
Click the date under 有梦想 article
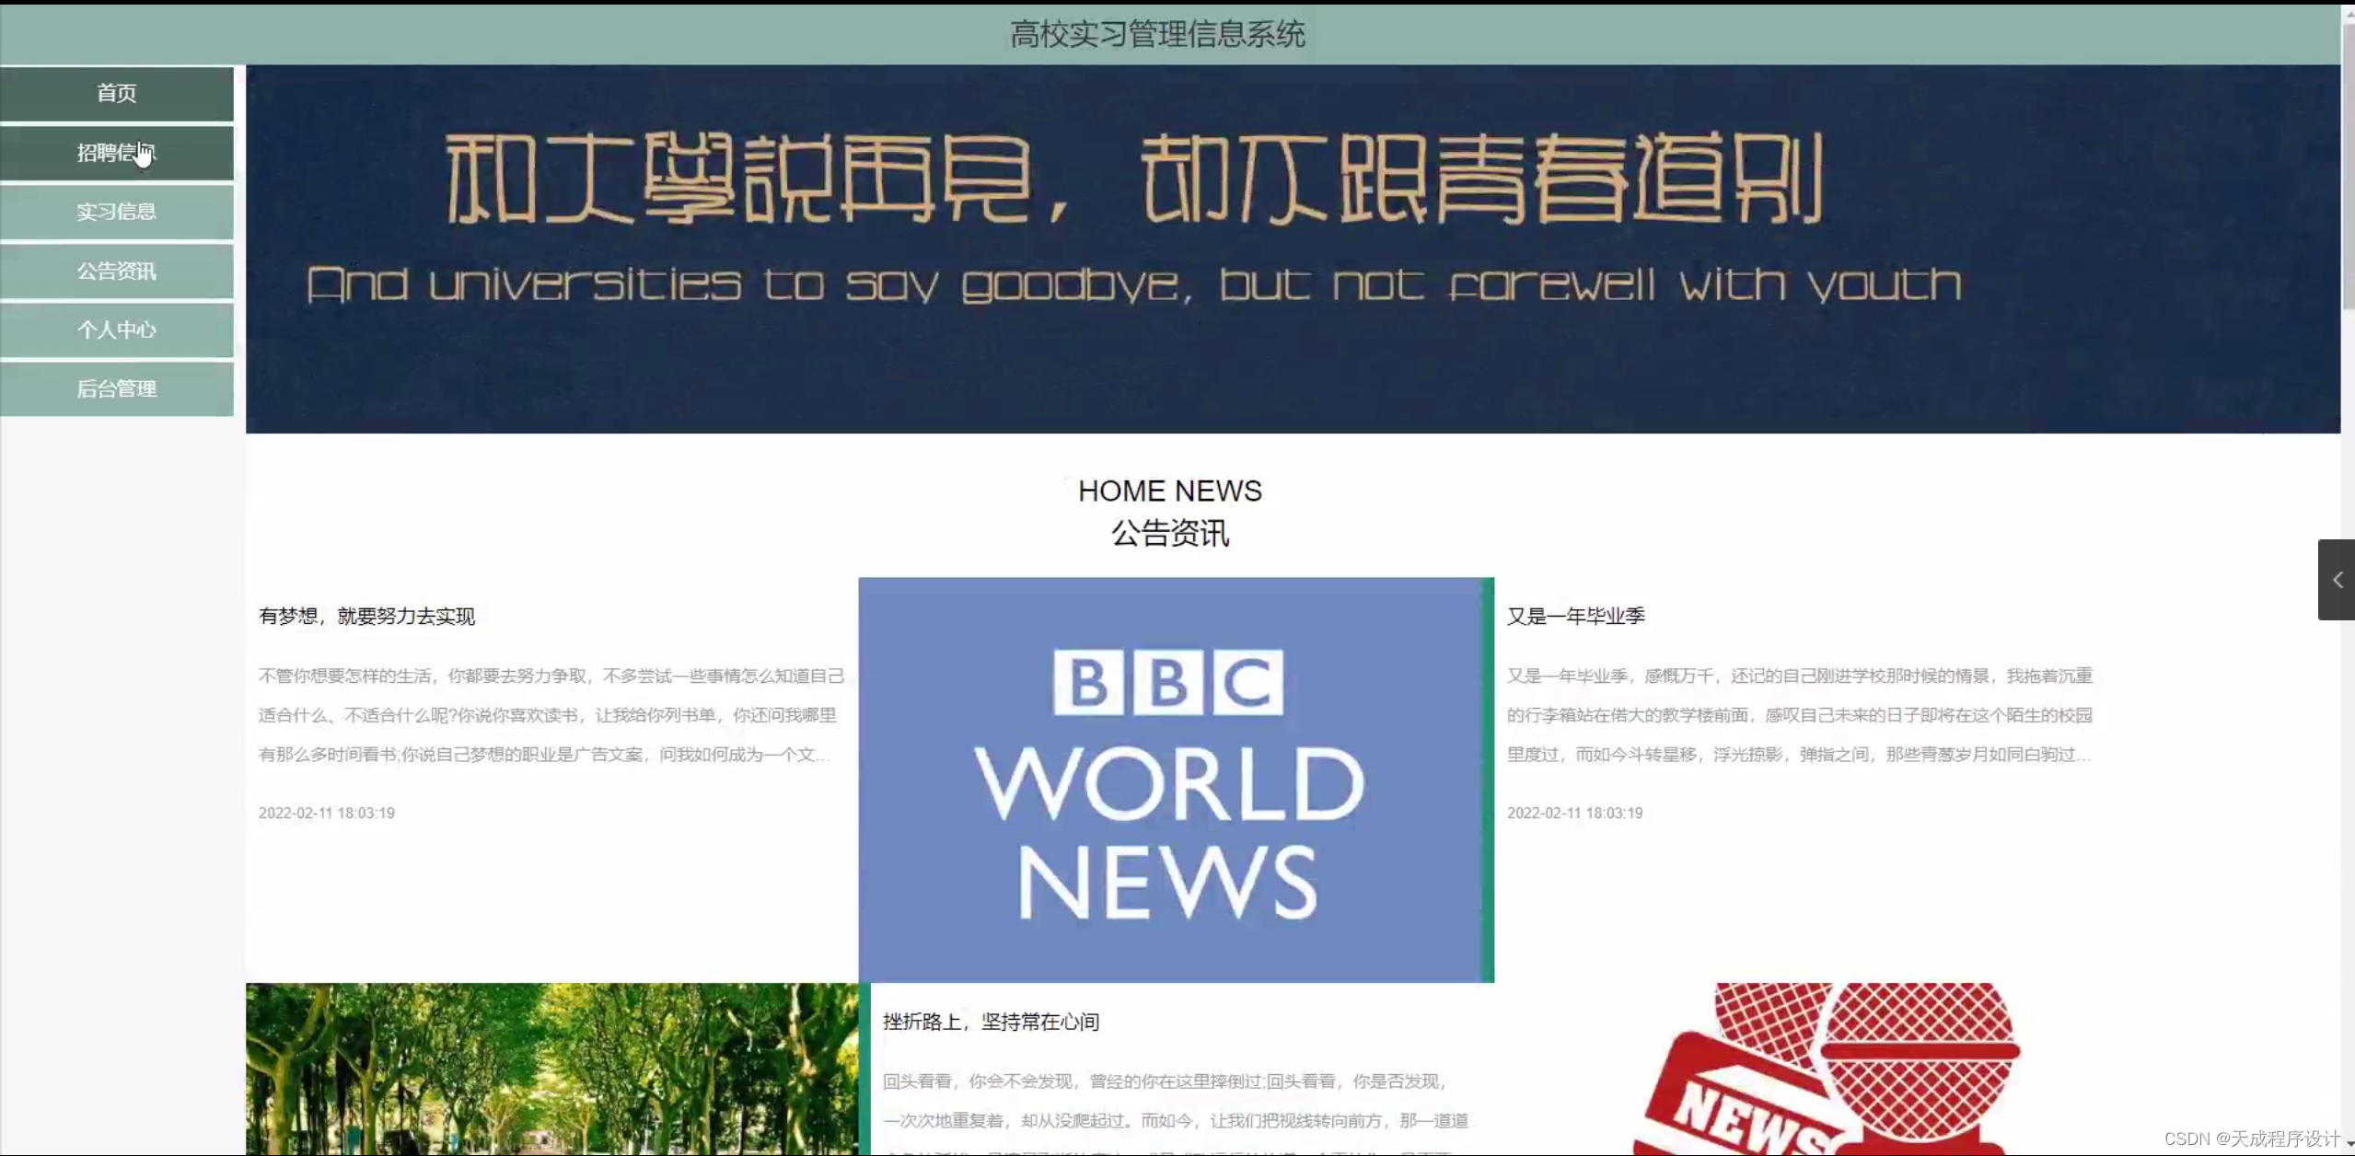pyautogui.click(x=327, y=813)
